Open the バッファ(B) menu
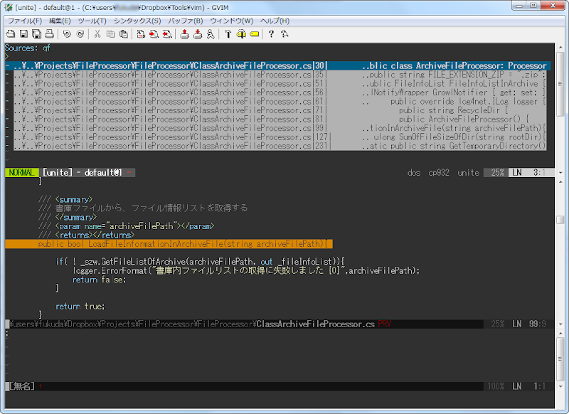This screenshot has height=414, width=569. point(186,21)
